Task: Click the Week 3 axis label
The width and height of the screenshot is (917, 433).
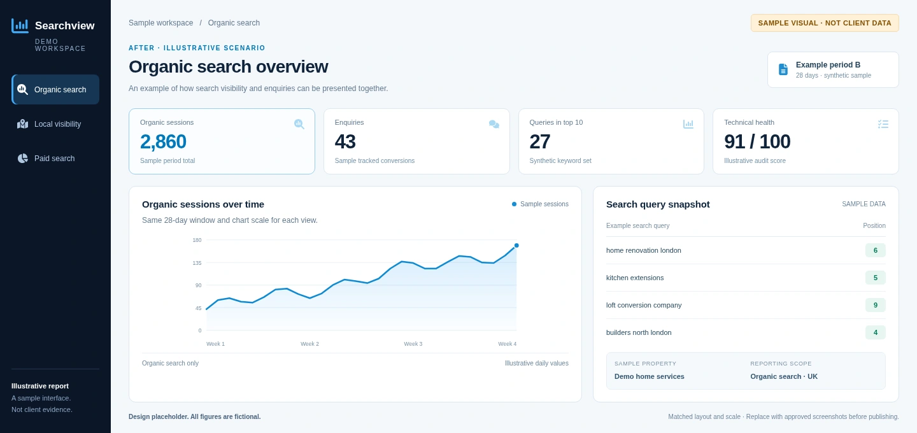Action: tap(413, 344)
